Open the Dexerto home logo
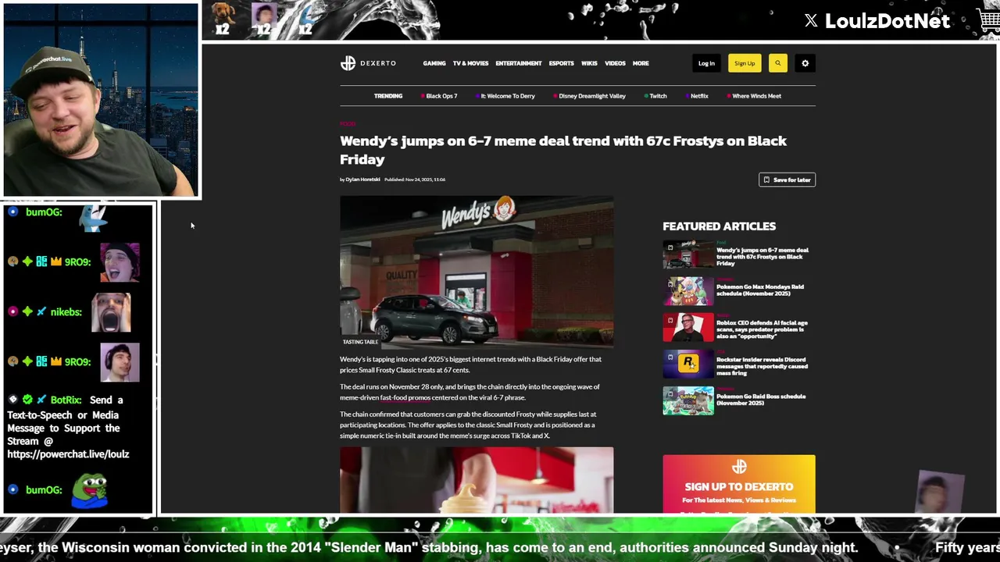The image size is (1000, 562). [368, 63]
